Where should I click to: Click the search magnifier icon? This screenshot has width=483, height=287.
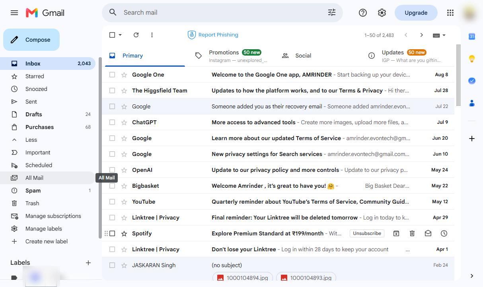point(113,13)
